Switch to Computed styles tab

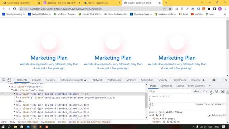click(x=166, y=86)
